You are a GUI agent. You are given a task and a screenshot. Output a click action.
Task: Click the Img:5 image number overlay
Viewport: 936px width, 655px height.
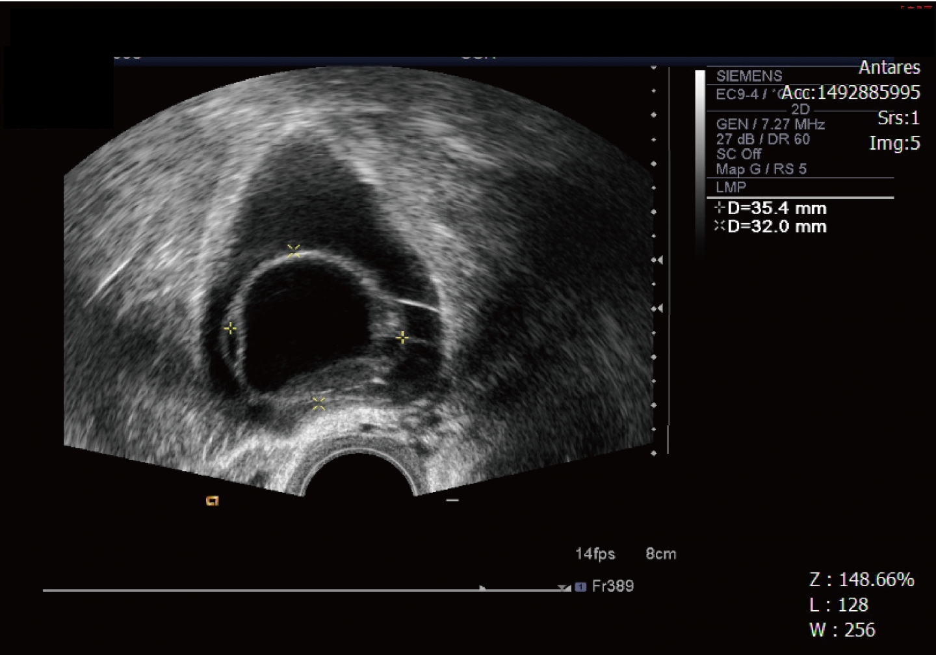pyautogui.click(x=894, y=143)
